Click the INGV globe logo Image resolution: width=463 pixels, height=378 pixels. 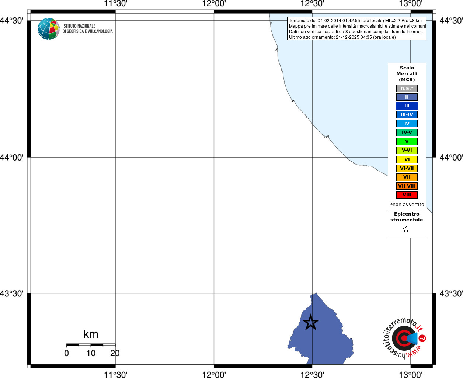49,29
